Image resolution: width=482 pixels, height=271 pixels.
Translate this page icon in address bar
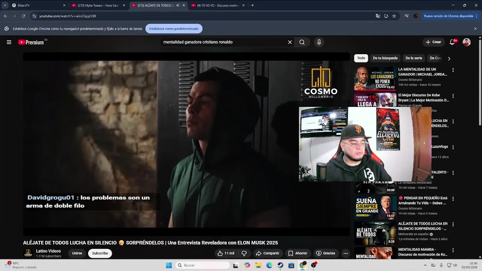(x=378, y=16)
